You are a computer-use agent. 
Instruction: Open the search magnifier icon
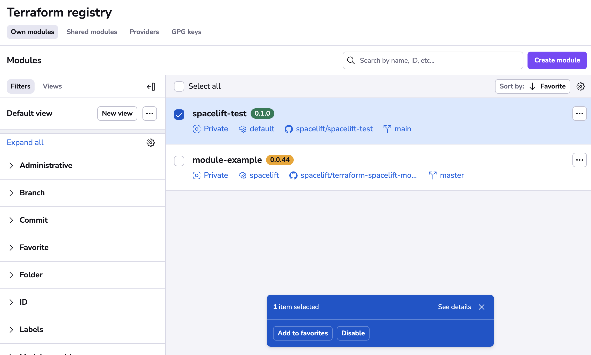click(351, 60)
